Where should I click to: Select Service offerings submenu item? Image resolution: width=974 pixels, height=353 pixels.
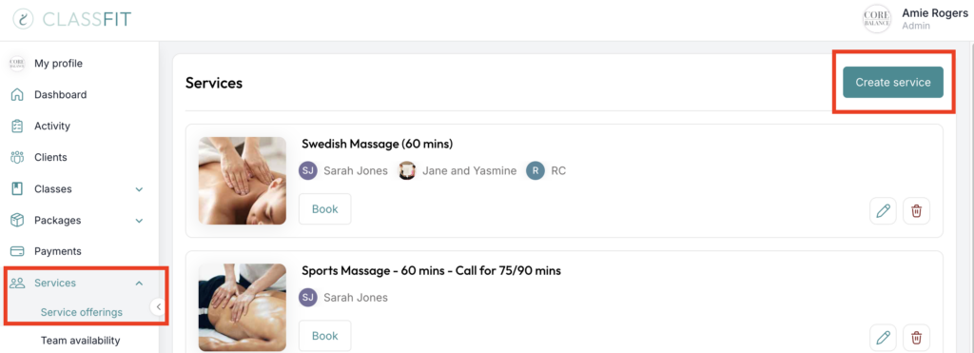pos(82,312)
